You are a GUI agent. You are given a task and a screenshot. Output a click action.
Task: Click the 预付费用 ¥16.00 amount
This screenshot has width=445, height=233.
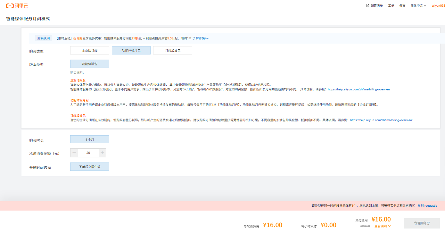point(381,219)
